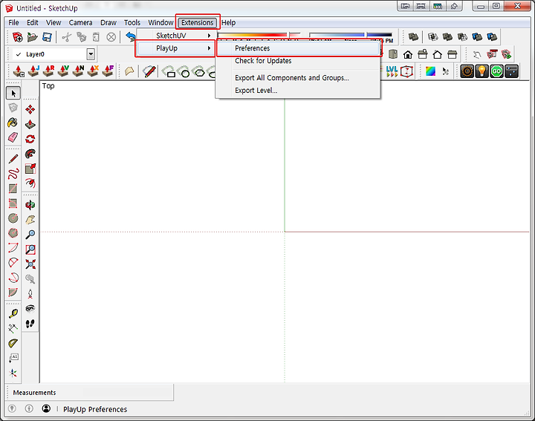Open the Tools menu

132,22
